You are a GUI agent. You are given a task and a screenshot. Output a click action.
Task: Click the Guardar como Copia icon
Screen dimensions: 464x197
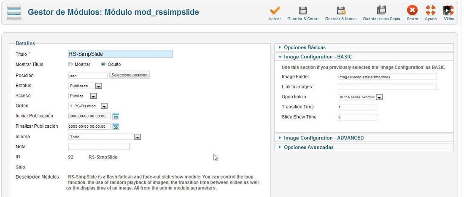381,11
